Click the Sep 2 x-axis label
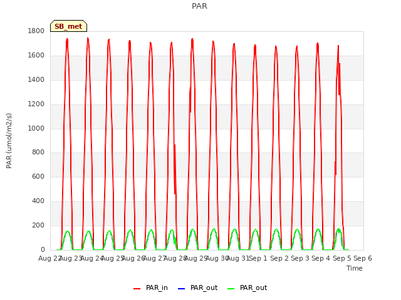 pos(279,258)
